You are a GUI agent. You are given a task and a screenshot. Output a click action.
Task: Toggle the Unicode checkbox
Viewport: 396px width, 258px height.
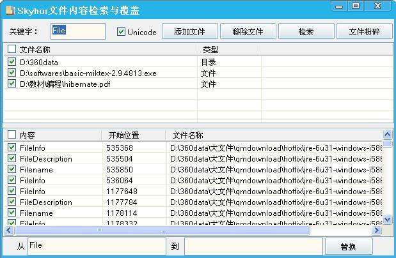point(122,32)
